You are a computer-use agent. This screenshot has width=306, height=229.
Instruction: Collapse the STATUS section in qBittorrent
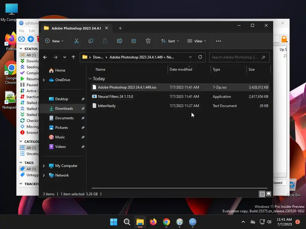21,48
